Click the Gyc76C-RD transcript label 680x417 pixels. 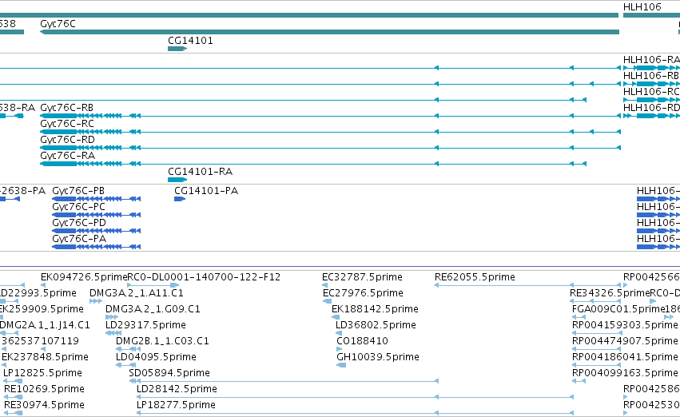coord(67,140)
